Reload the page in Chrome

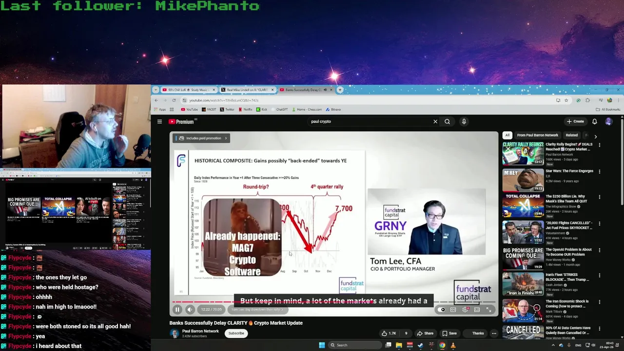174,100
